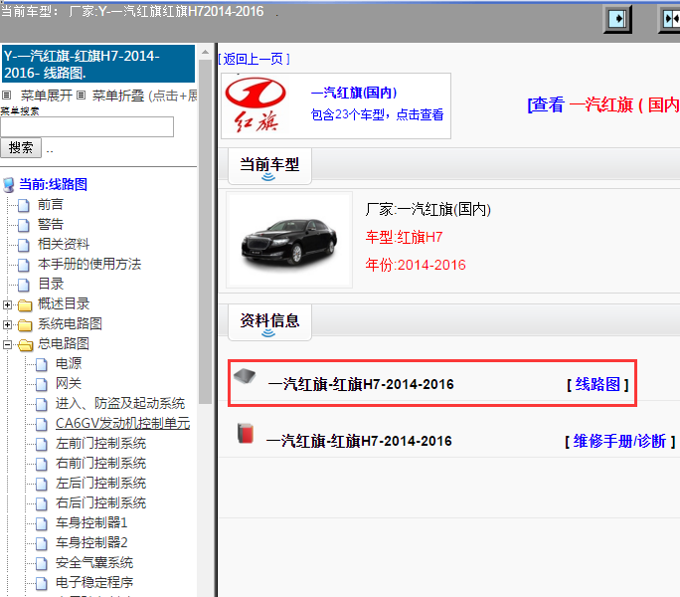Click the page icon beside 网关
Image resolution: width=680 pixels, height=597 pixels.
tap(42, 385)
